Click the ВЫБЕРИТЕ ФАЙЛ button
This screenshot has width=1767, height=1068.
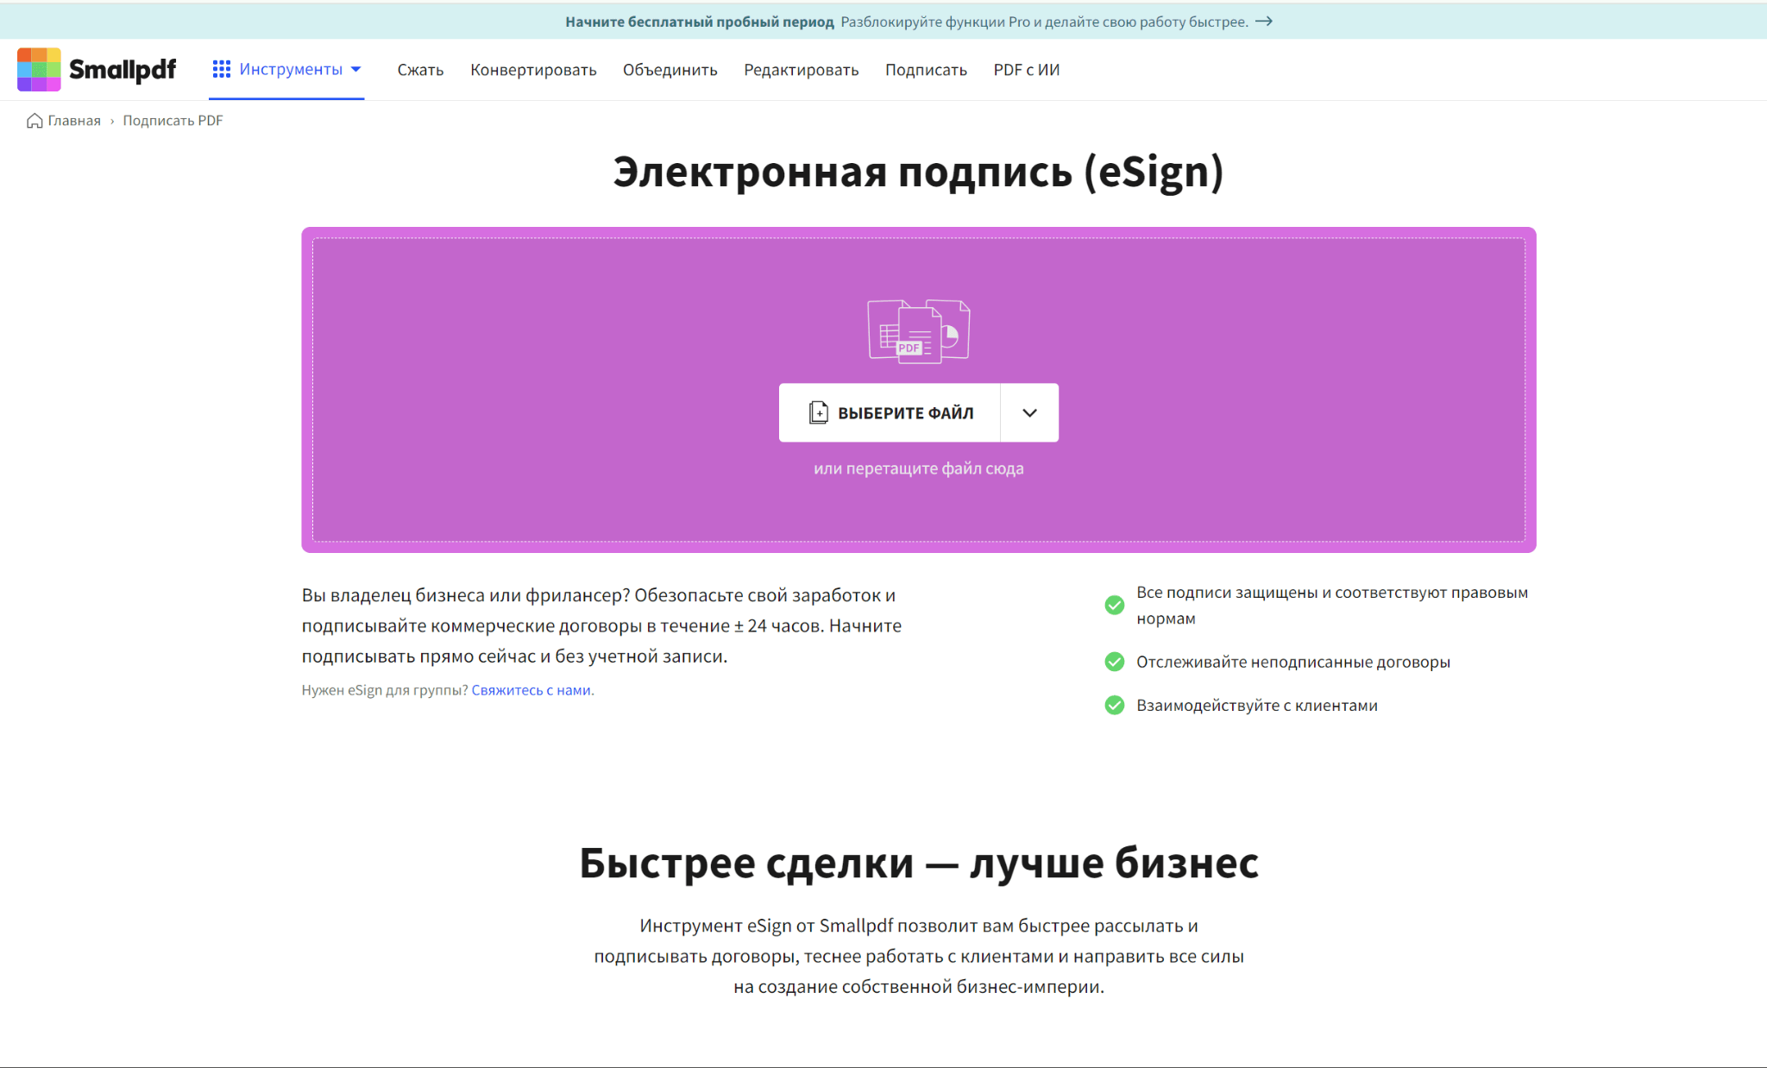coord(889,412)
